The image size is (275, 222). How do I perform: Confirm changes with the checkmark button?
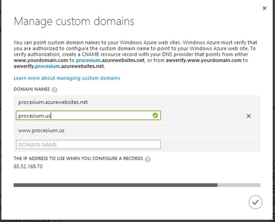point(256,202)
